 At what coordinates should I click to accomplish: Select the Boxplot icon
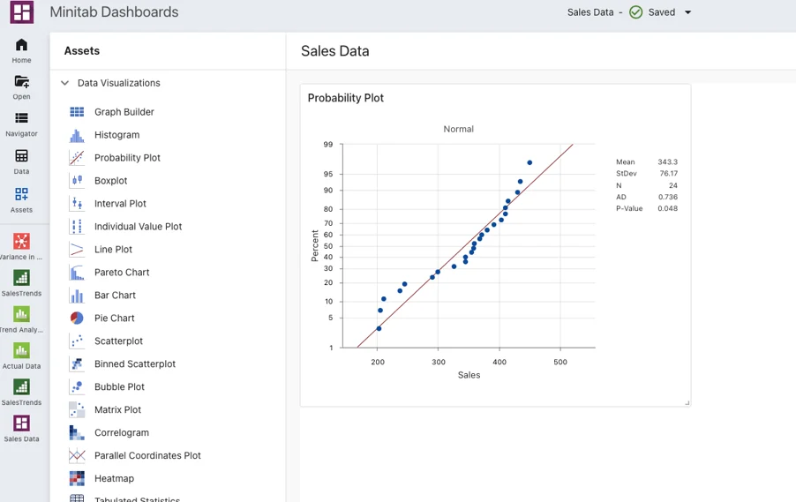tap(77, 181)
